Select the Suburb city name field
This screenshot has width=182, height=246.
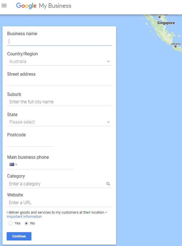pos(59,102)
